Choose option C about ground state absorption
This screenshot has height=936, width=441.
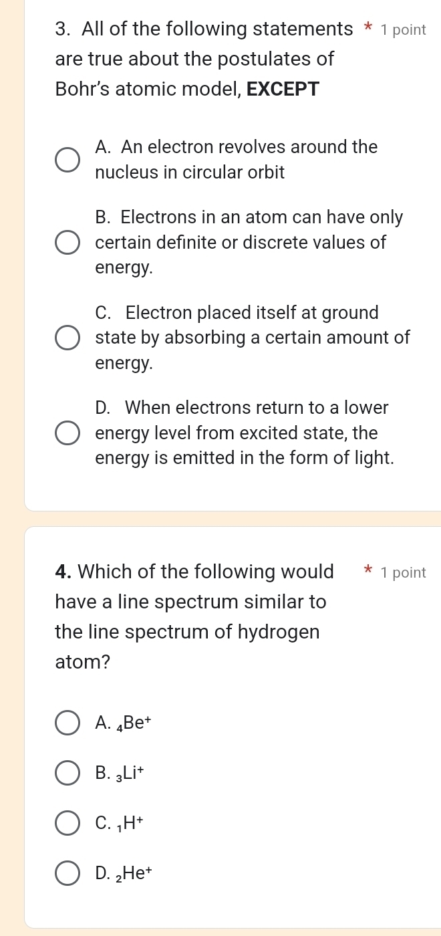(x=67, y=338)
